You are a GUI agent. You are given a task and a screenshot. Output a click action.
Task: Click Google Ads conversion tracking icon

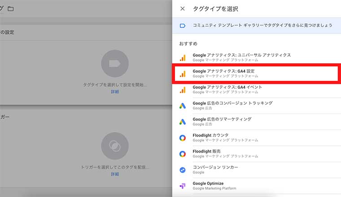[x=183, y=106]
